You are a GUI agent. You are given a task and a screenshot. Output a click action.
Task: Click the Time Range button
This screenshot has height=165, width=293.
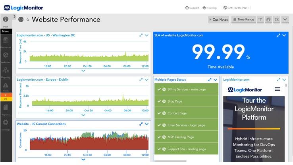click(x=243, y=19)
